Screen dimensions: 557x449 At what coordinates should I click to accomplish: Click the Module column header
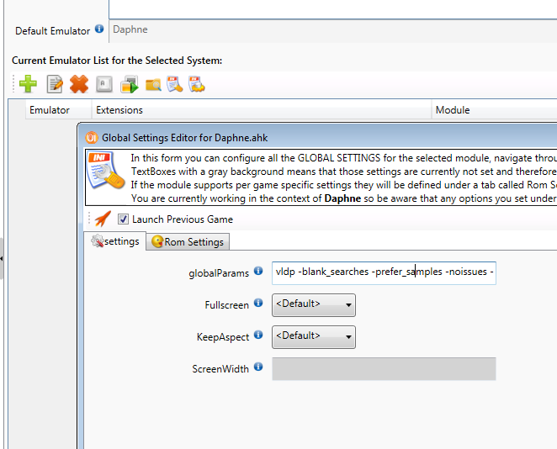click(495, 110)
